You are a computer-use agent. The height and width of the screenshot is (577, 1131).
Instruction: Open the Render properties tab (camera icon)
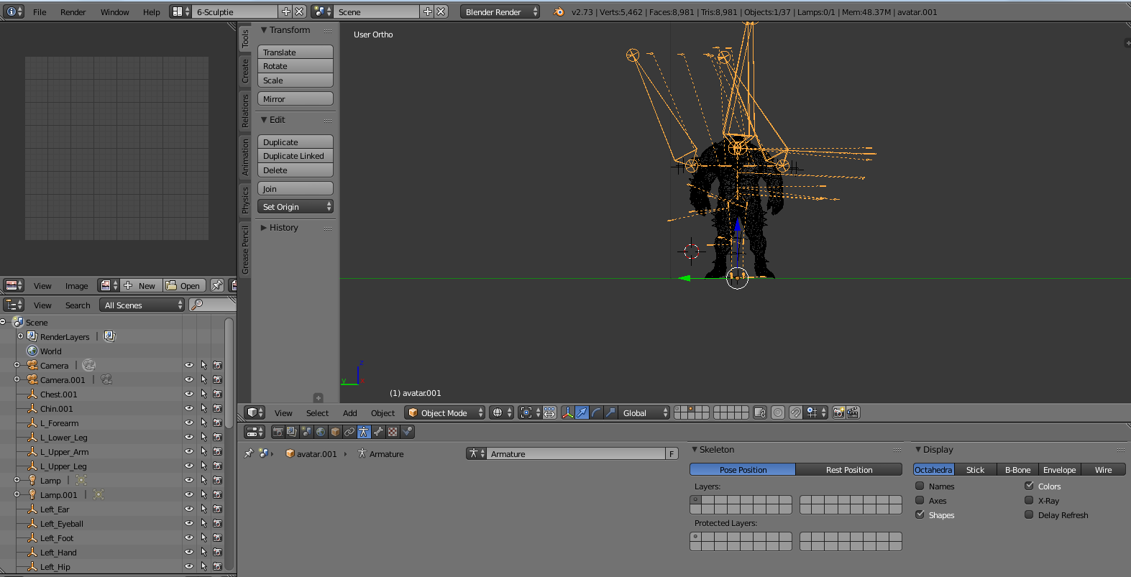click(278, 432)
